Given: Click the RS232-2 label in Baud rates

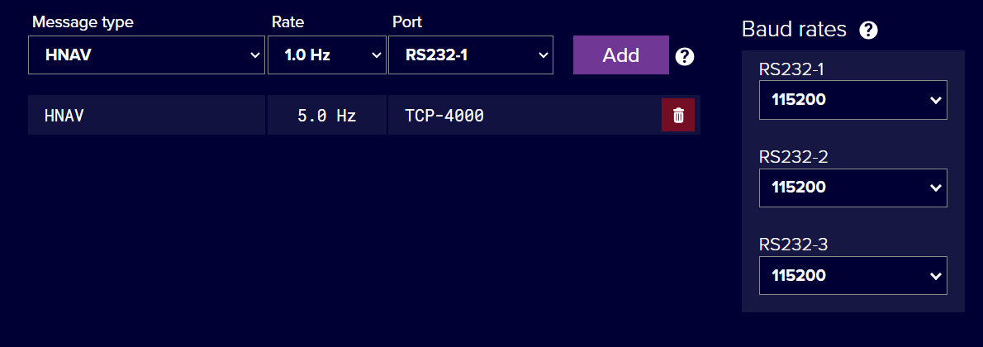Looking at the screenshot, I should point(793,158).
